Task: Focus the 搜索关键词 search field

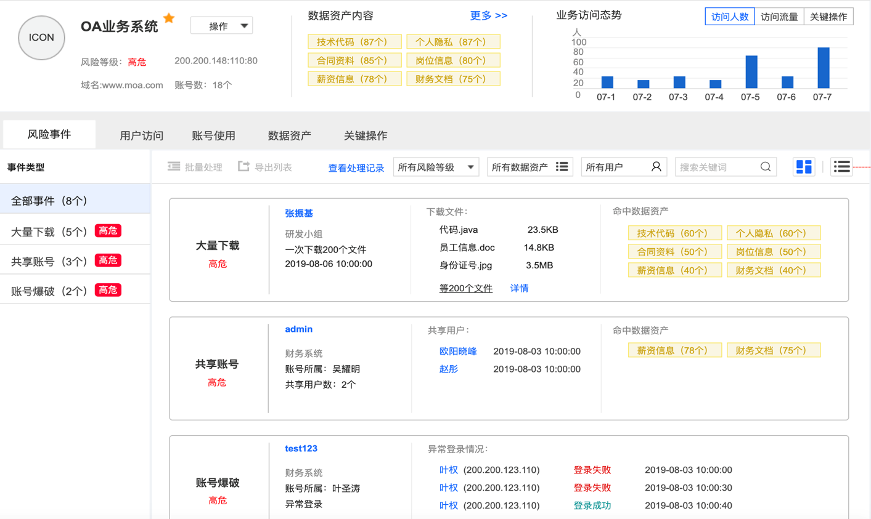Action: pyautogui.click(x=726, y=167)
